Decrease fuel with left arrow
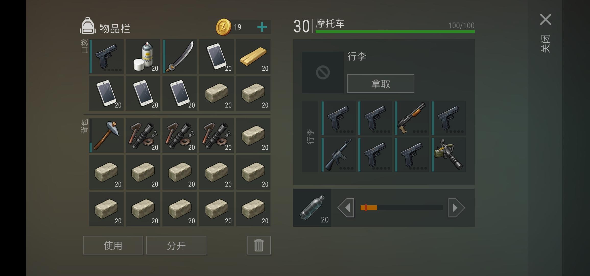Image resolution: width=590 pixels, height=276 pixels. (346, 208)
